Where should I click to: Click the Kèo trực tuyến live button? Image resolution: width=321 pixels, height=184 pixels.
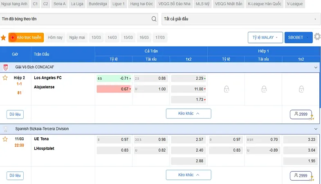click(x=26, y=38)
